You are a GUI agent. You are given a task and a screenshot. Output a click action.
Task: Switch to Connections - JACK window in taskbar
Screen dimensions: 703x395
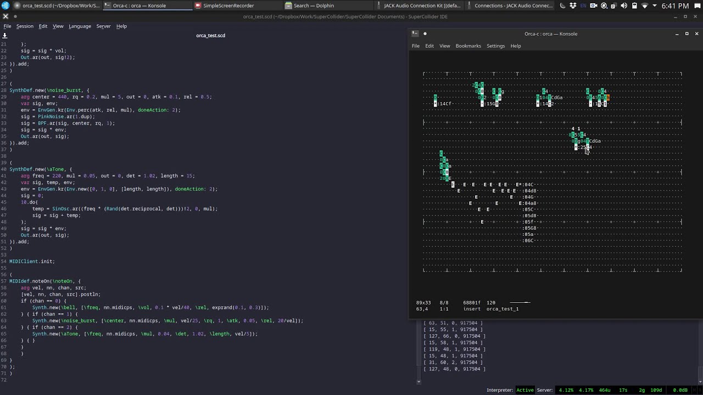(511, 5)
